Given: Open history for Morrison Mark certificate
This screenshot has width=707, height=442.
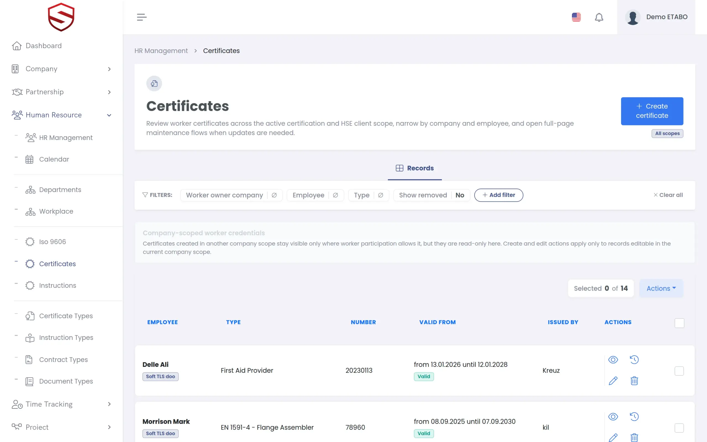Looking at the screenshot, I should [x=634, y=417].
